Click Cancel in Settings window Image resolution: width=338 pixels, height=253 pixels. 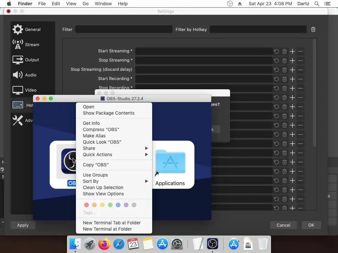click(284, 225)
